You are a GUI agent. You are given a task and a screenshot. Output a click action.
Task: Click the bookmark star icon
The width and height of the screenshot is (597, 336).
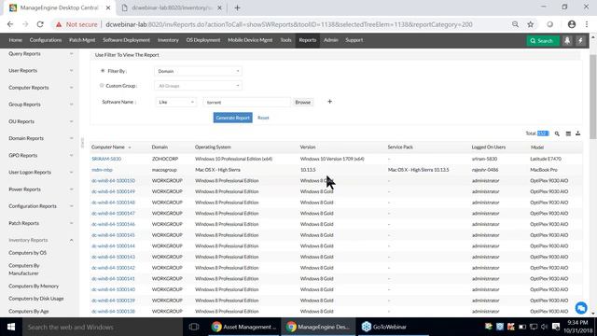coord(531,24)
